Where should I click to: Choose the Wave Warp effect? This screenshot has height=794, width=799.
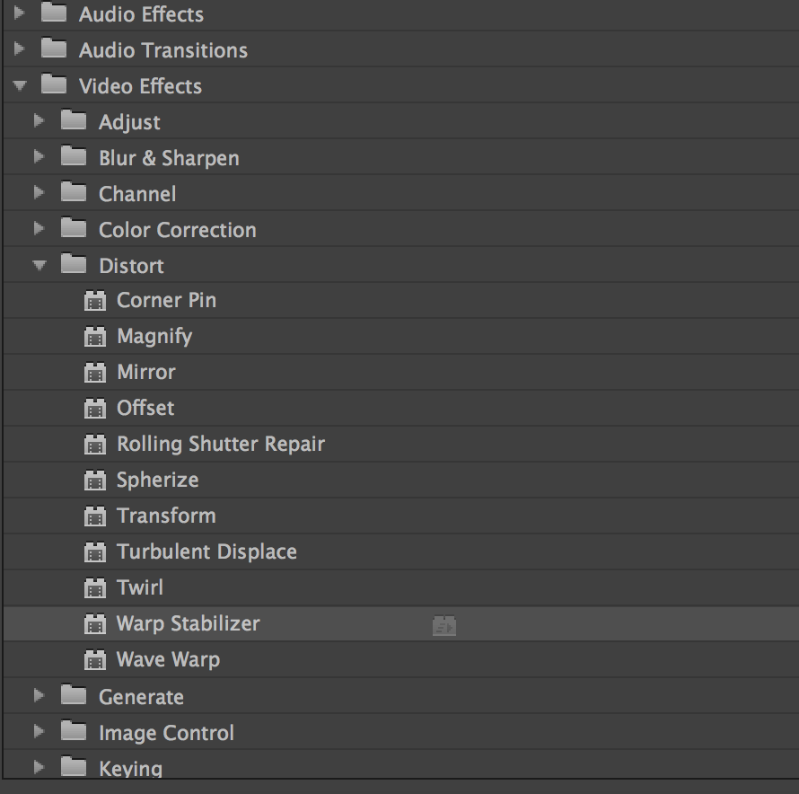point(168,660)
